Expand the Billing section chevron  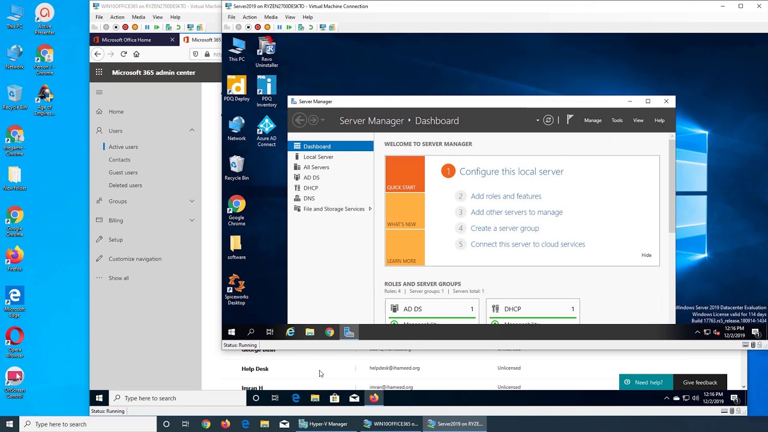click(x=192, y=220)
